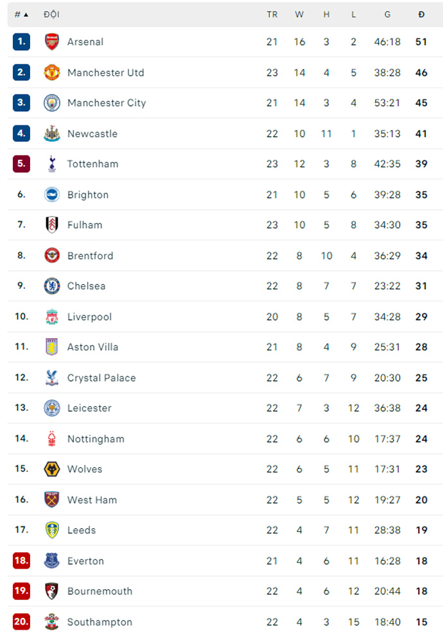Click the Everton club badge

point(51,561)
